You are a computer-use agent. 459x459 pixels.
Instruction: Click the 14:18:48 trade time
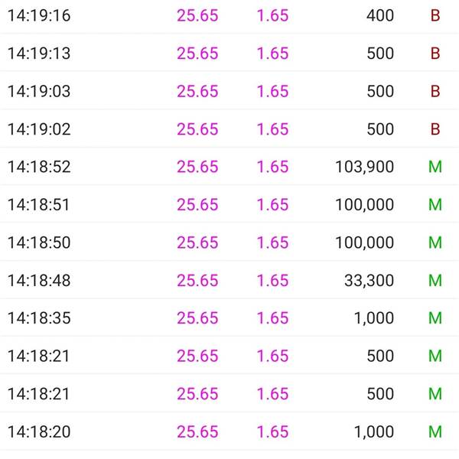coord(39,281)
